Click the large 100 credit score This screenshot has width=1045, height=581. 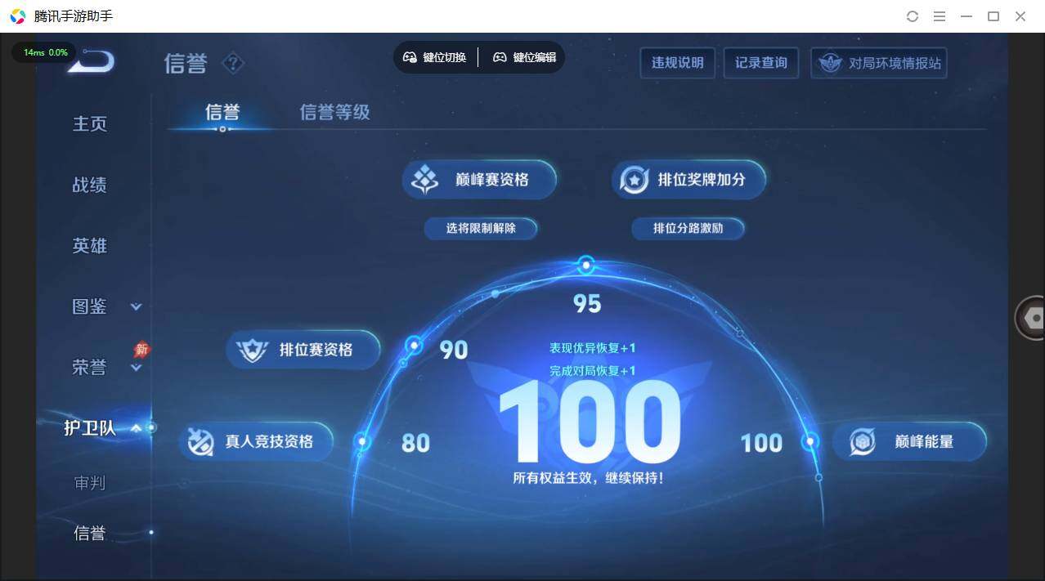[589, 422]
